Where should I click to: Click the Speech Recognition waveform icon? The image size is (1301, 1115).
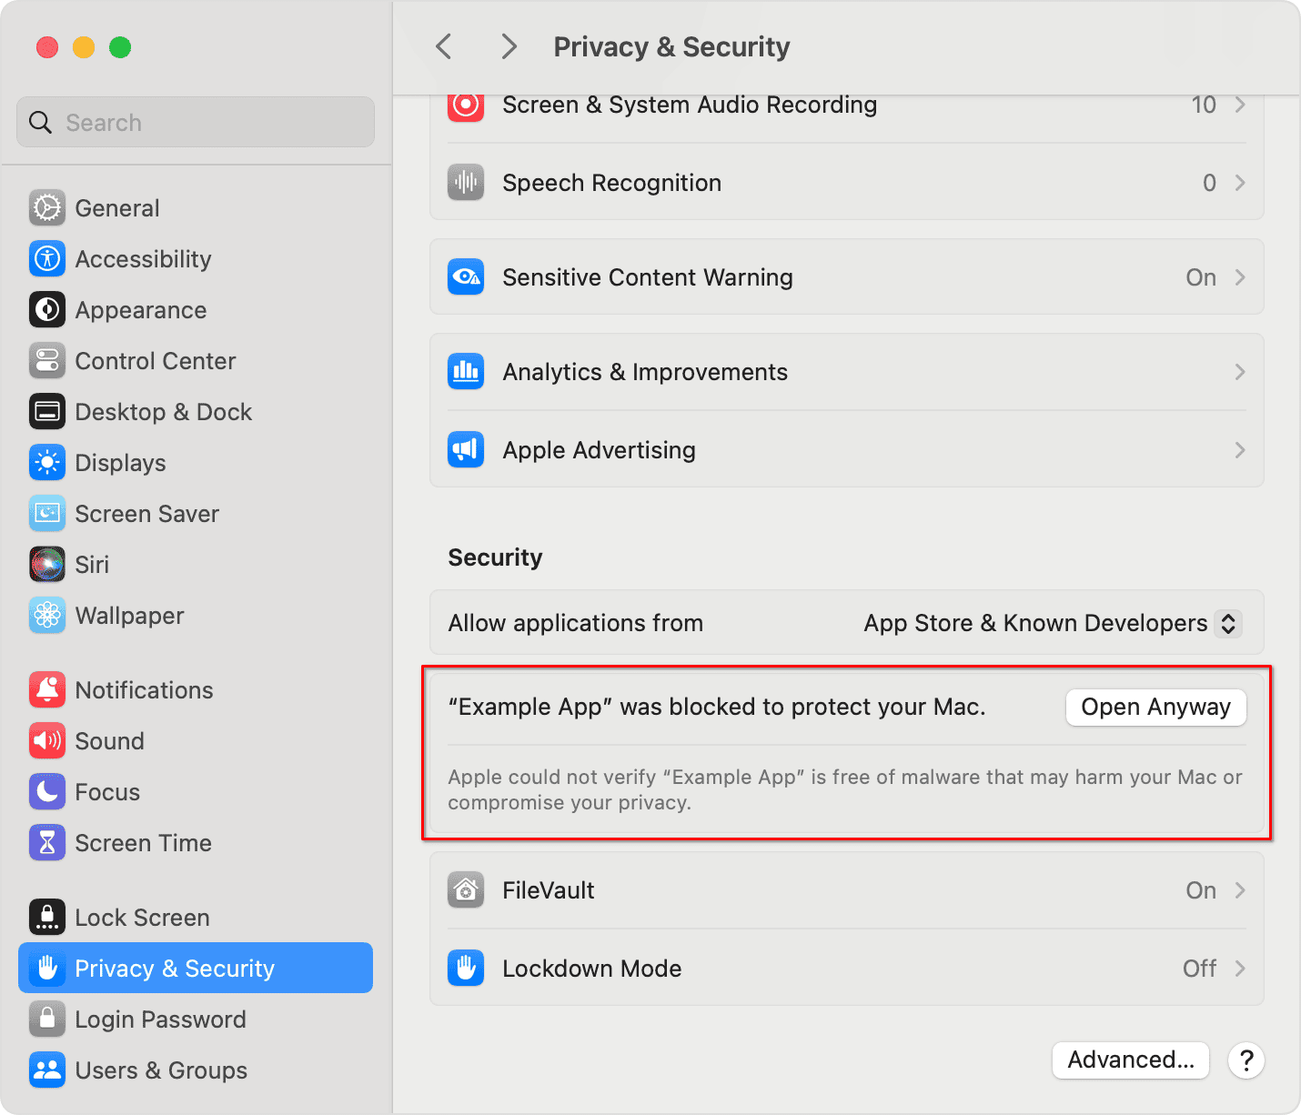[x=466, y=183]
